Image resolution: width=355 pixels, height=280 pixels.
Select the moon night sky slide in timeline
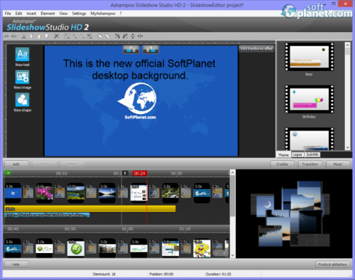click(107, 193)
